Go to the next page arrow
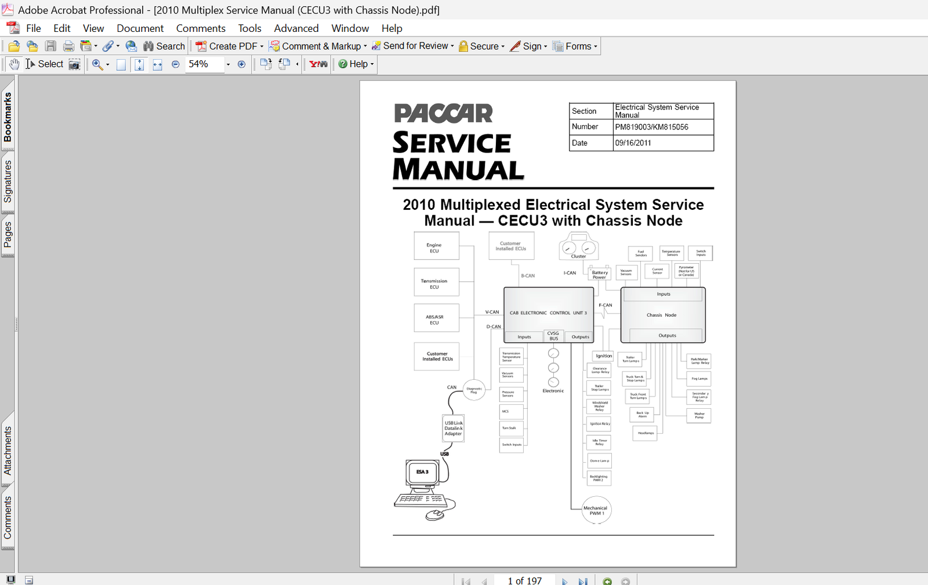The image size is (928, 585). click(x=564, y=581)
